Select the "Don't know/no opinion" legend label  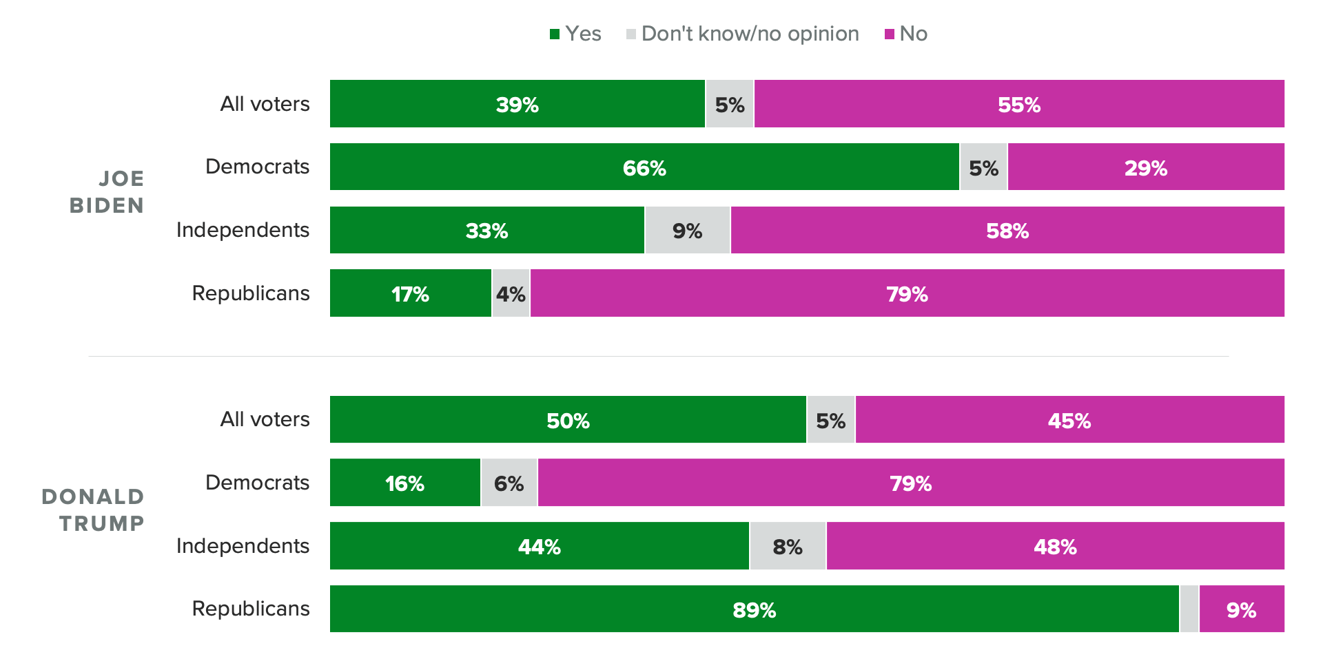pyautogui.click(x=750, y=34)
